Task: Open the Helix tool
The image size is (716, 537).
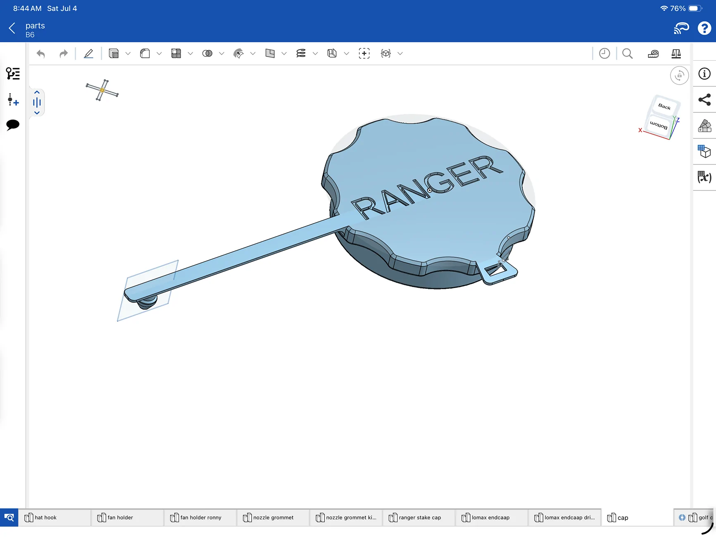Action: 301,54
